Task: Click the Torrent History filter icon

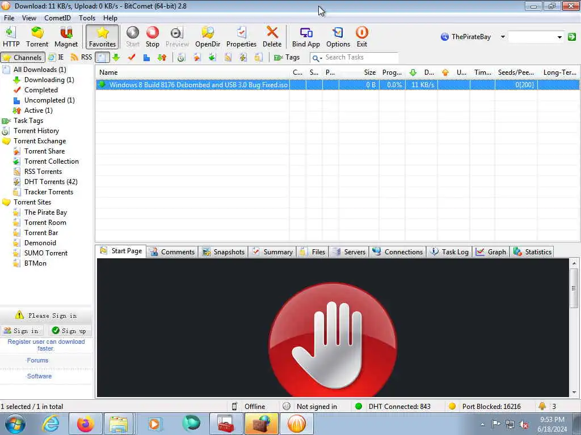Action: pyautogui.click(x=181, y=57)
